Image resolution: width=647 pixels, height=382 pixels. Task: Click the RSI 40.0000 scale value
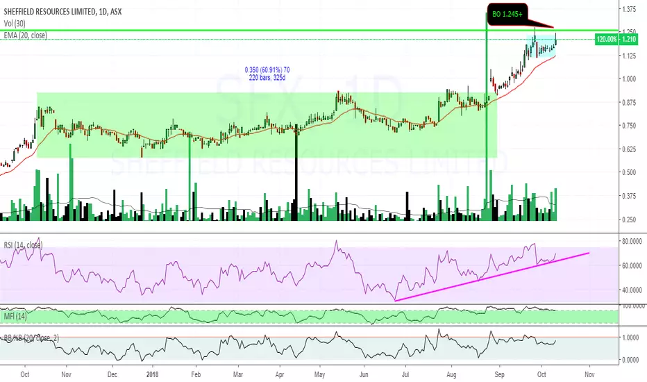pos(632,290)
